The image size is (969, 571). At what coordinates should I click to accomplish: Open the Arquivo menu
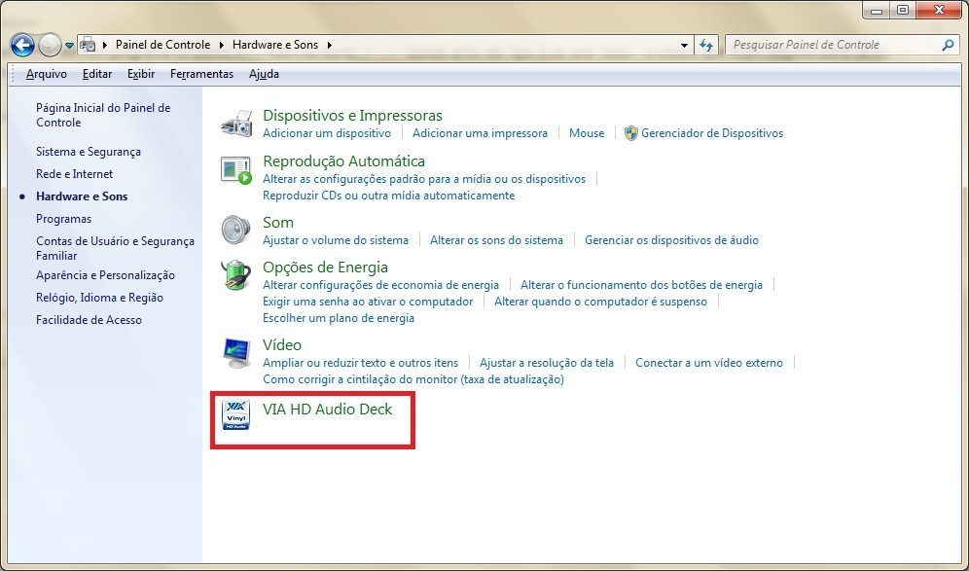coord(47,74)
